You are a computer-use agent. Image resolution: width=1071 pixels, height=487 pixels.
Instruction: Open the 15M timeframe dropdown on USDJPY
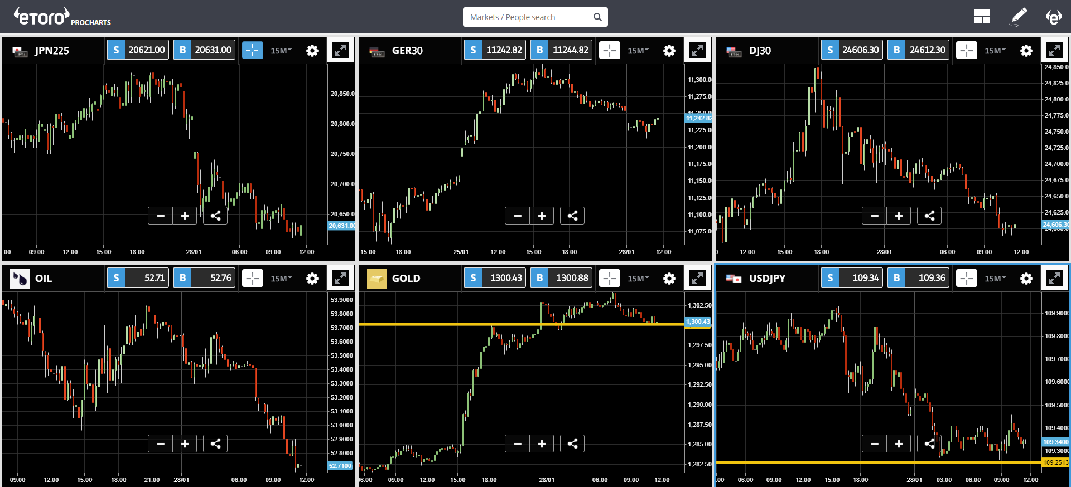pyautogui.click(x=995, y=279)
